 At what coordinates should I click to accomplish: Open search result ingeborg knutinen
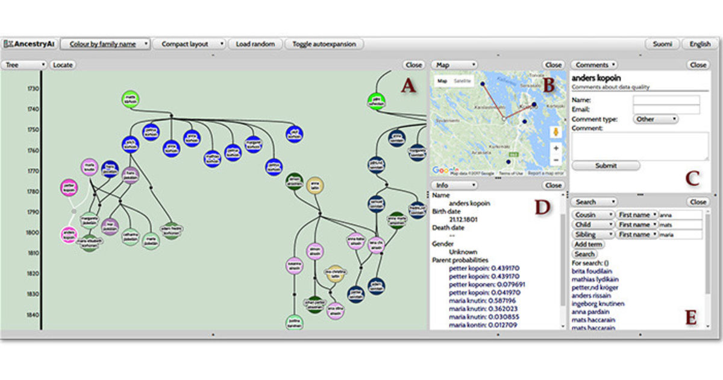[x=598, y=304]
